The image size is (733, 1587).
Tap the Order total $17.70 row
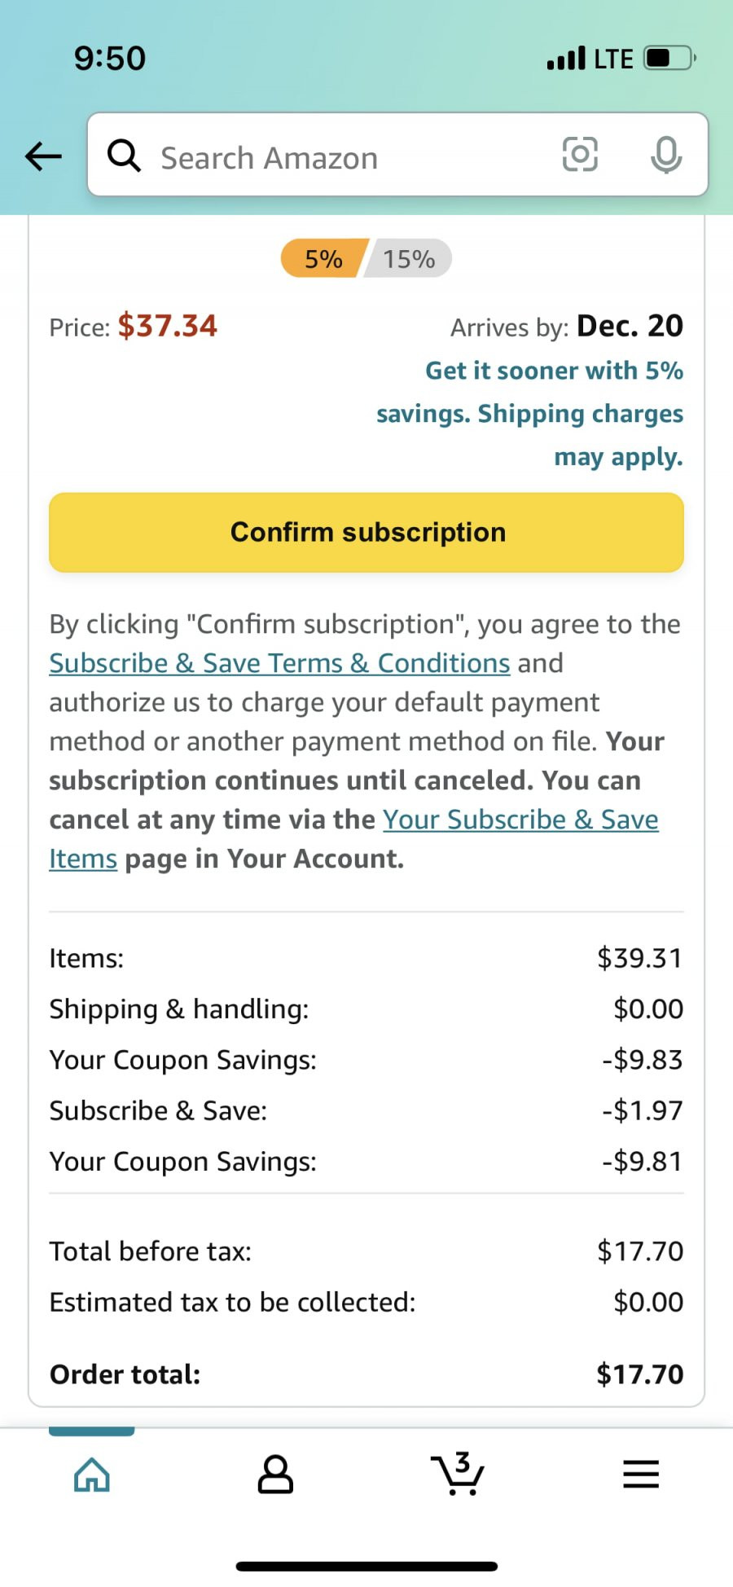pos(366,1374)
